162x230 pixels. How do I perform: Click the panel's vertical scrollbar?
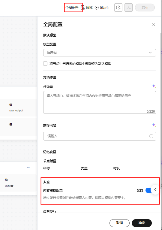[x=161, y=111]
